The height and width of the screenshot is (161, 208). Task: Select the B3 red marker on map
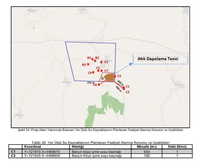coord(88,64)
